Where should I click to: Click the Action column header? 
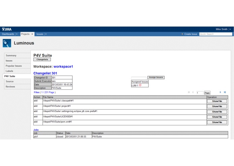pyautogui.click(x=38, y=97)
